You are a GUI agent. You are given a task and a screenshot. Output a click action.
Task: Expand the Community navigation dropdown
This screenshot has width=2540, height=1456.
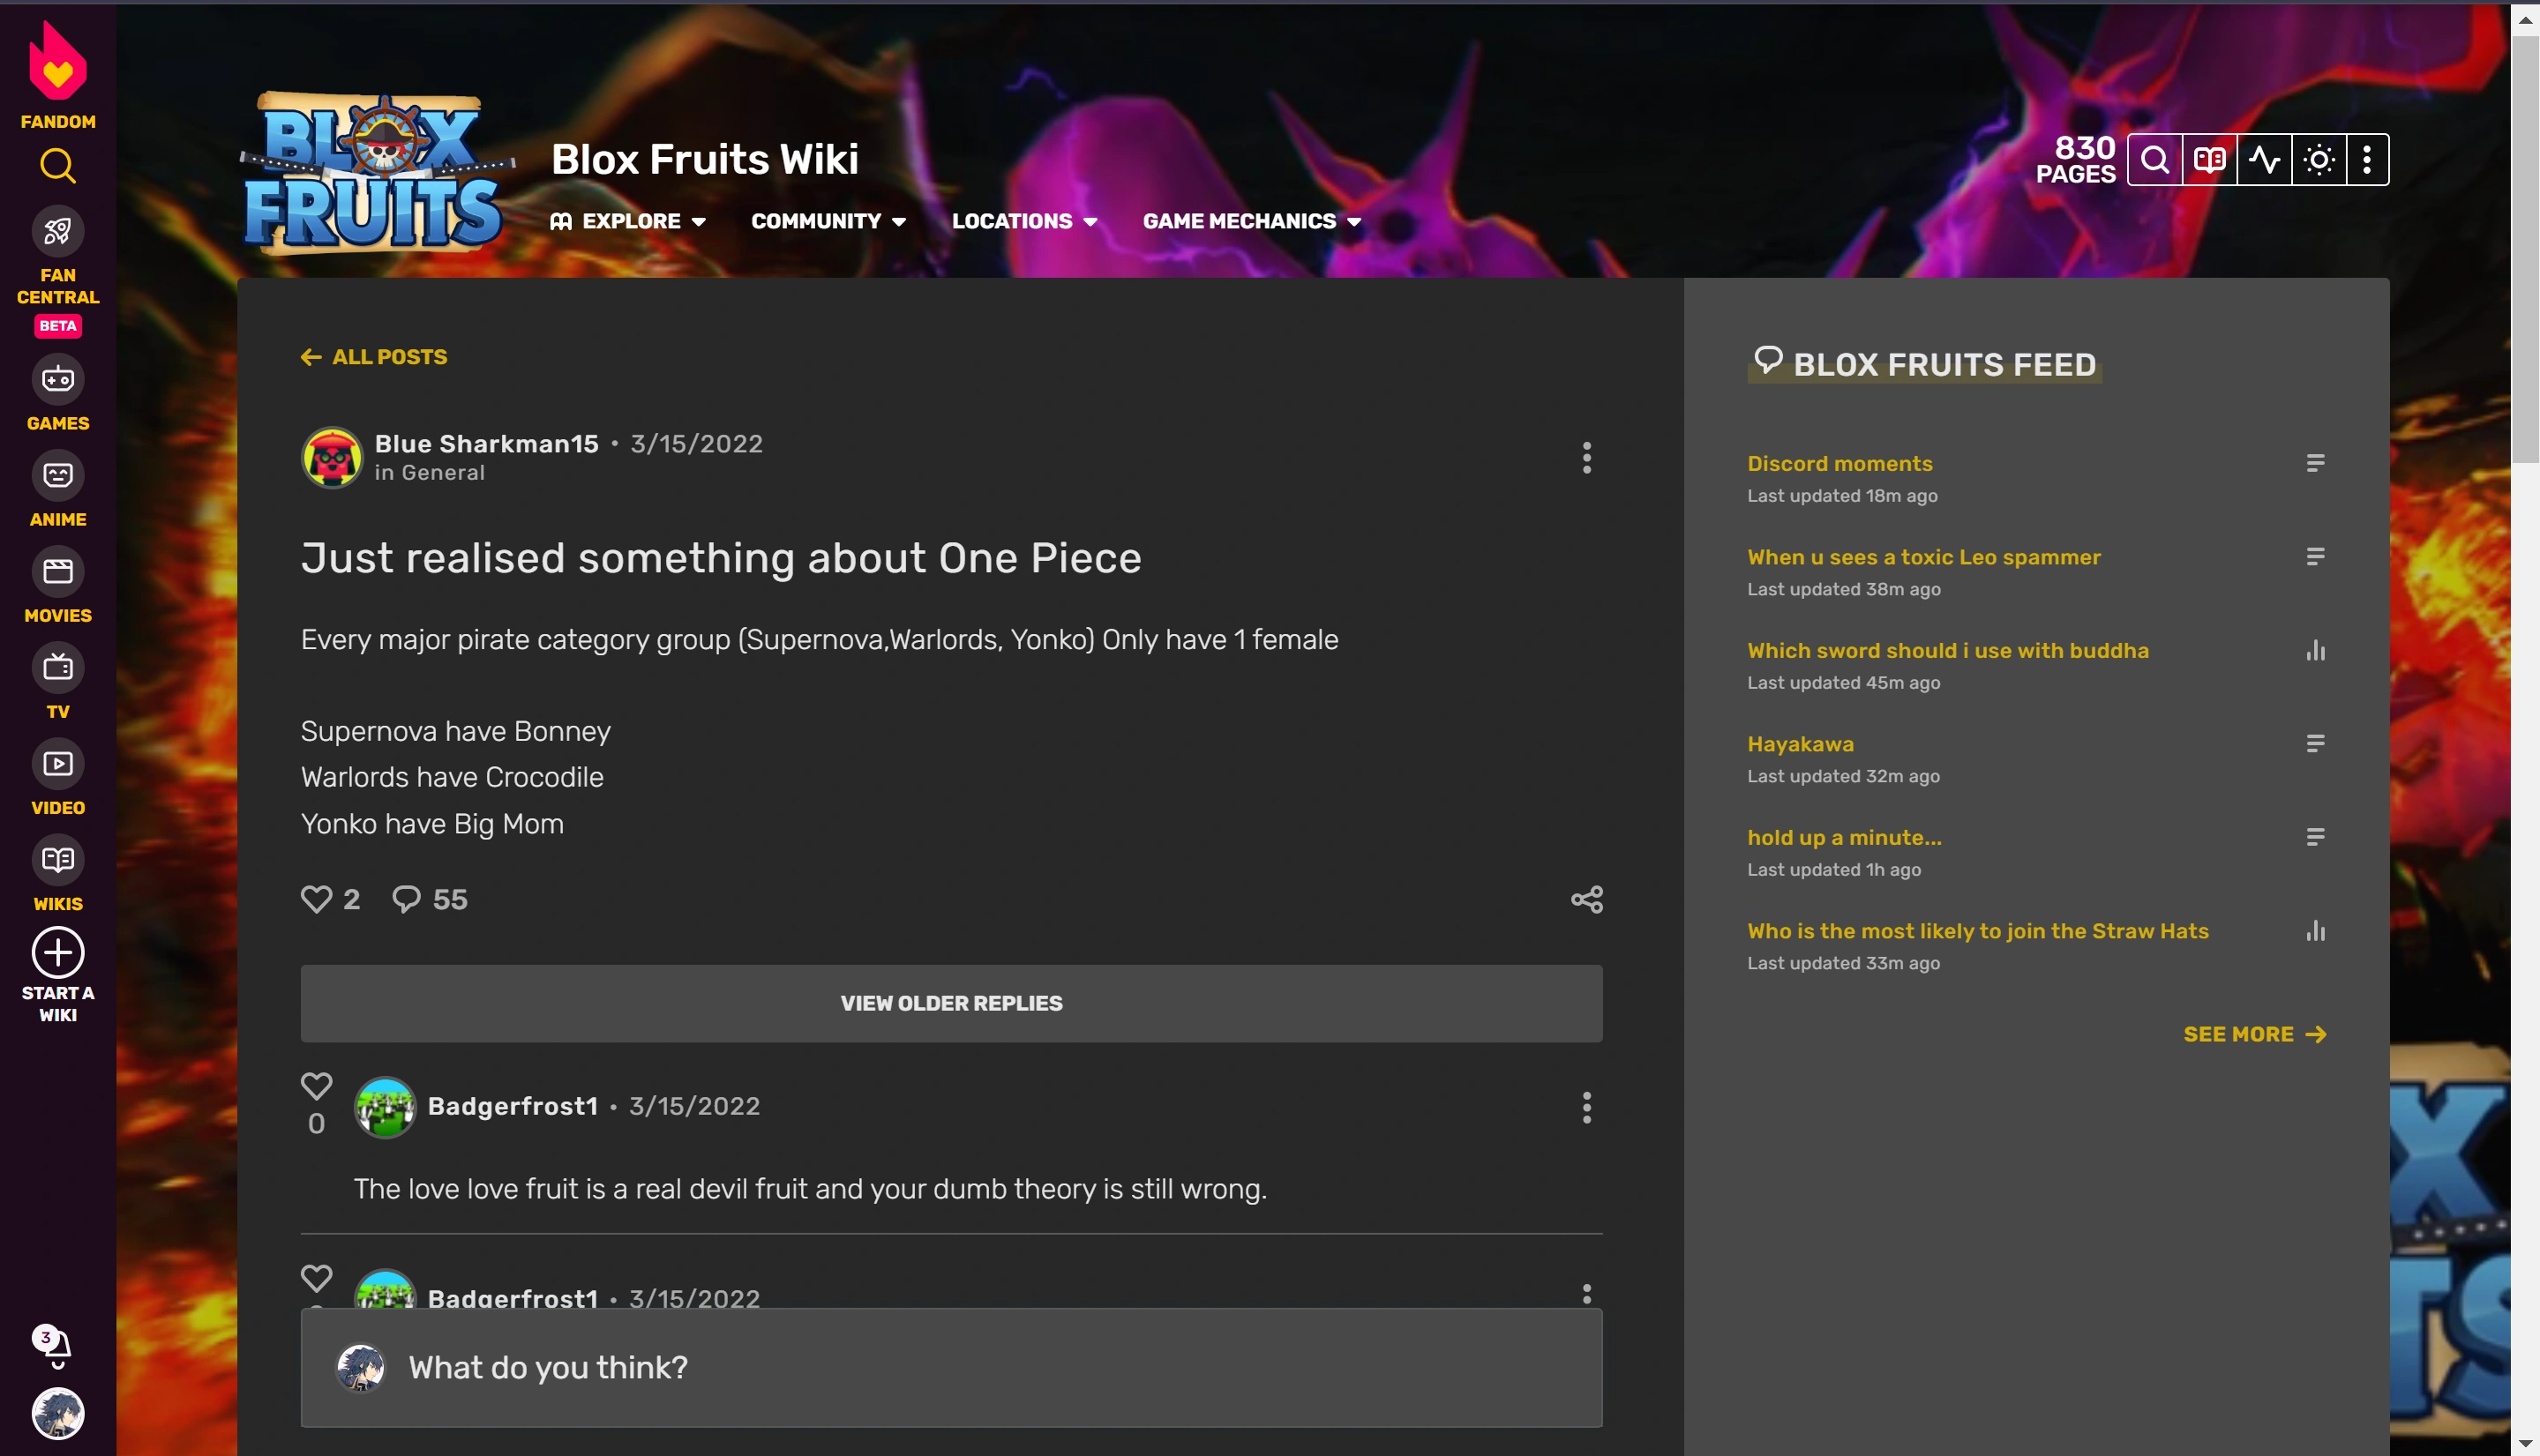click(x=828, y=221)
